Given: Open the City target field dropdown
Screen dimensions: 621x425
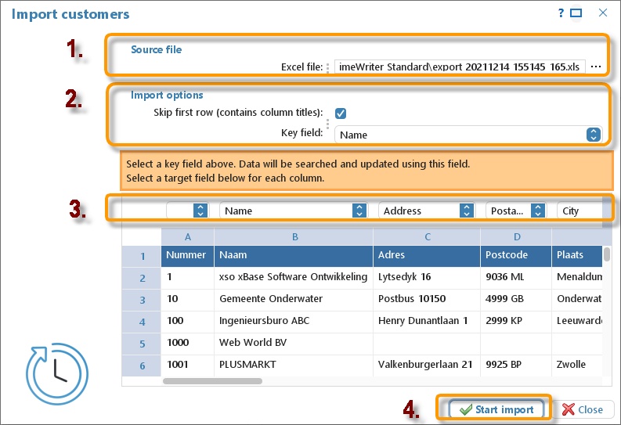Looking at the screenshot, I should click(x=579, y=211).
